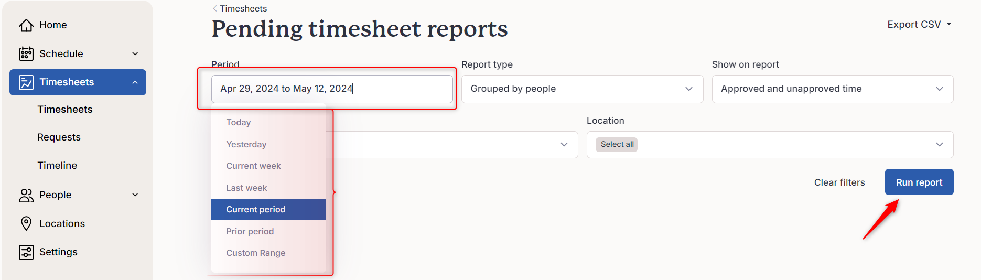This screenshot has height=280, width=981.
Task: Open the Export CSV dropdown
Action: tap(919, 25)
